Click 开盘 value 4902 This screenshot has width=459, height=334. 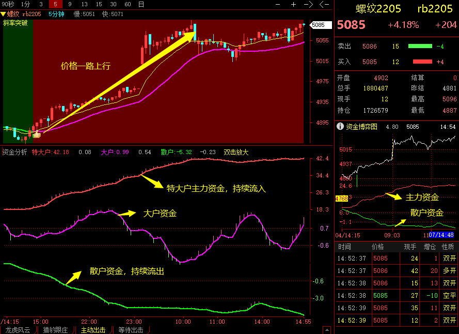[381, 78]
